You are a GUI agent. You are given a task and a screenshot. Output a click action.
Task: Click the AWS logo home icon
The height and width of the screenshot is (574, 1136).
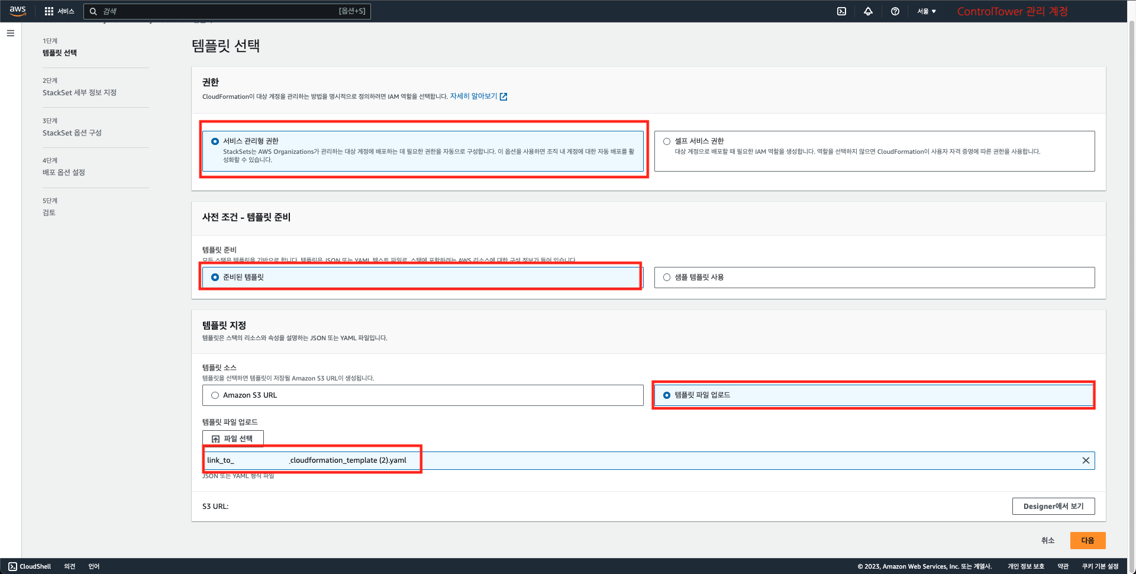tap(18, 11)
